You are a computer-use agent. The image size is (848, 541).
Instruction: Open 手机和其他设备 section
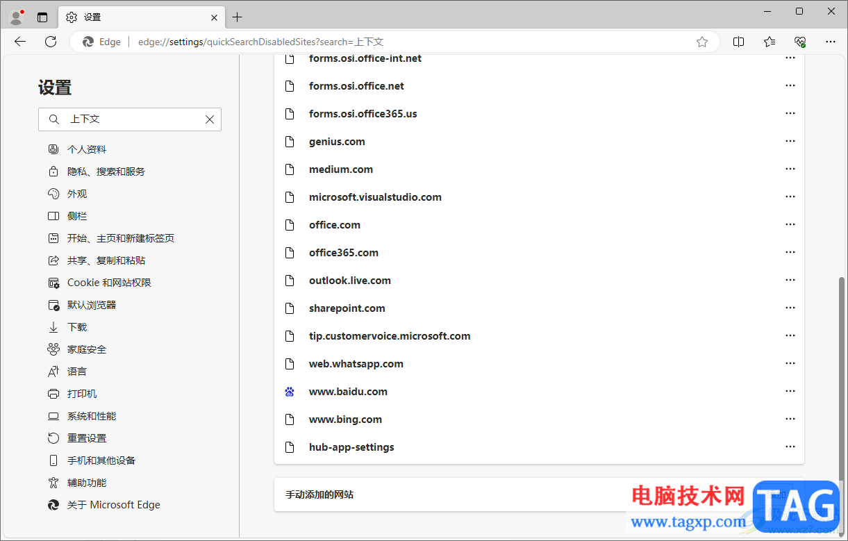pos(92,460)
